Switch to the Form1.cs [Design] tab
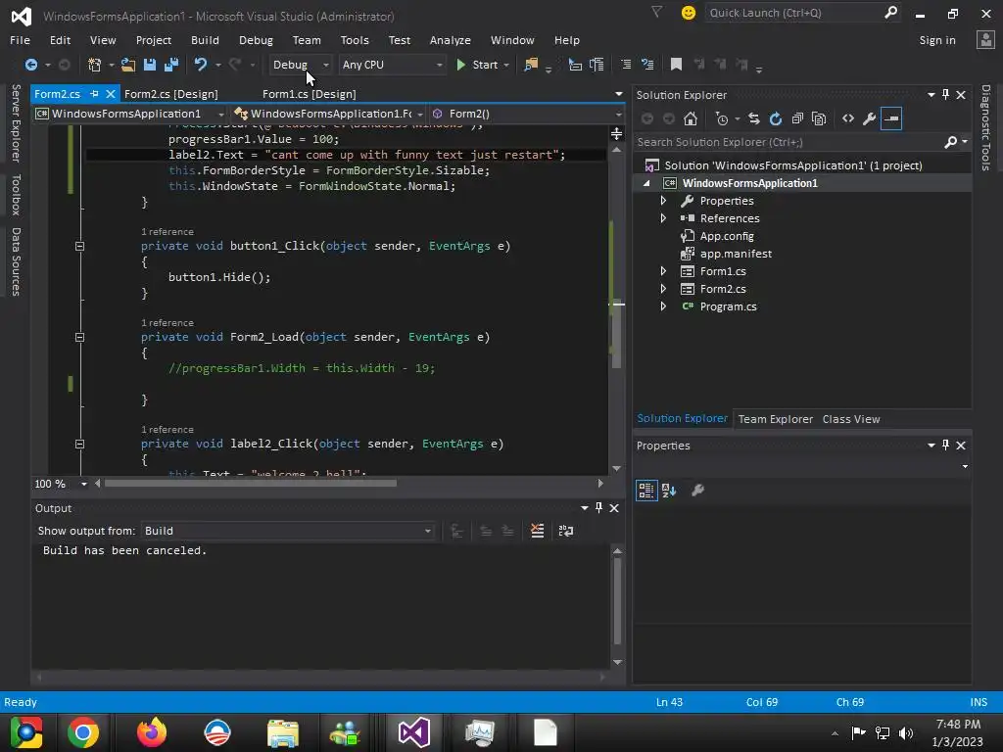This screenshot has height=752, width=1003. [309, 94]
